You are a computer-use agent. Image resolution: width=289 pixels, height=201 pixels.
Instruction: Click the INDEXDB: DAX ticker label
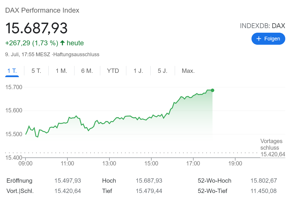pos(262,26)
